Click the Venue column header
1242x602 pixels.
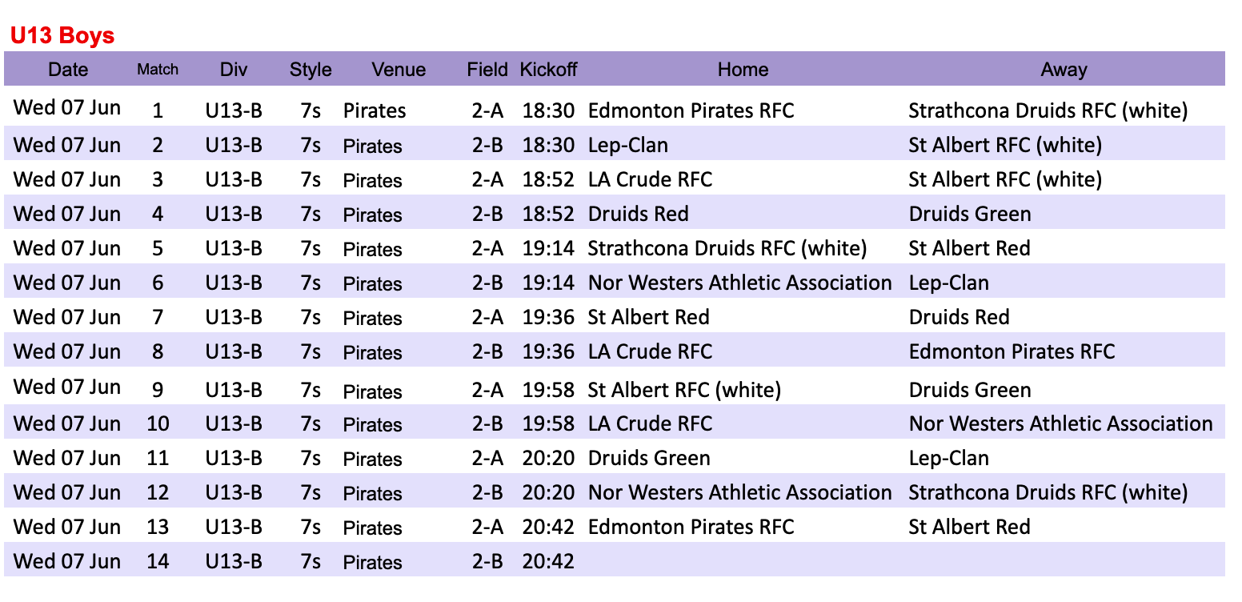[x=399, y=70]
